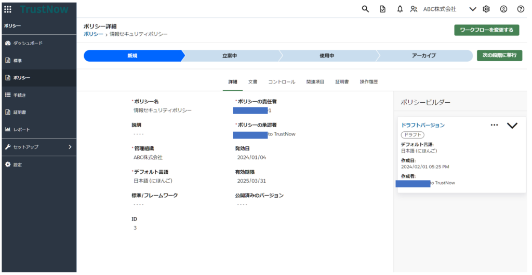
Task: Switch to the 文書 tab
Action: (252, 82)
